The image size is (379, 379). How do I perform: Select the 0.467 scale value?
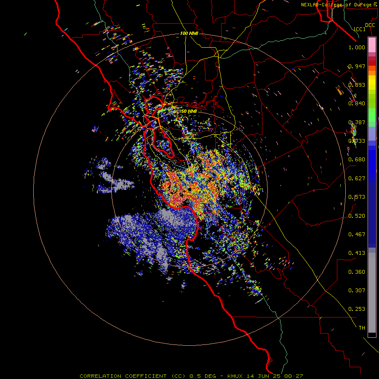[357, 235]
